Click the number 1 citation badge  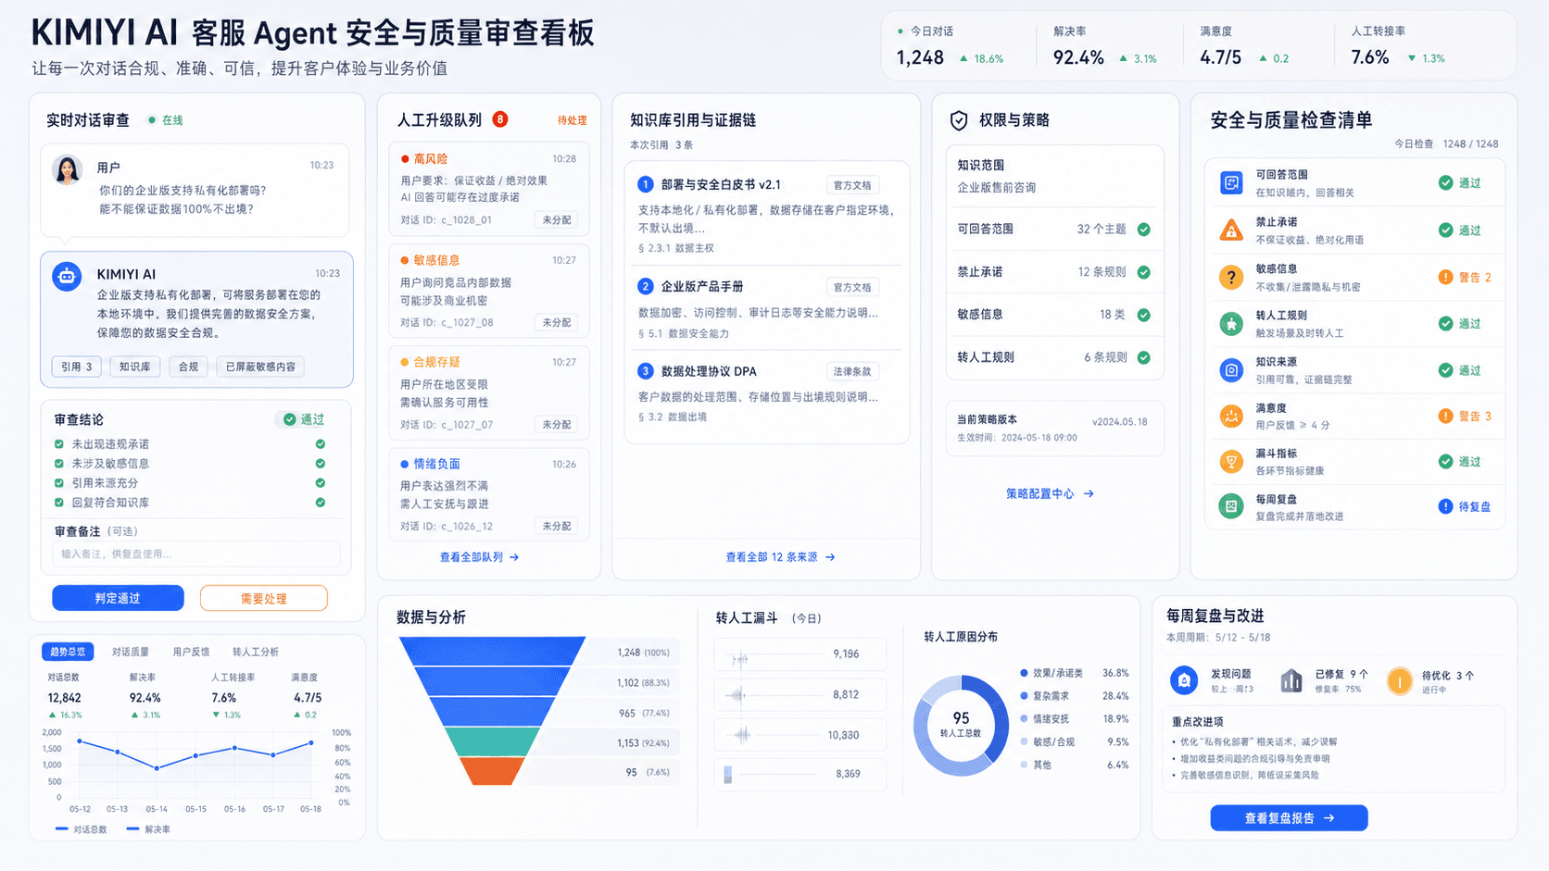tap(646, 184)
